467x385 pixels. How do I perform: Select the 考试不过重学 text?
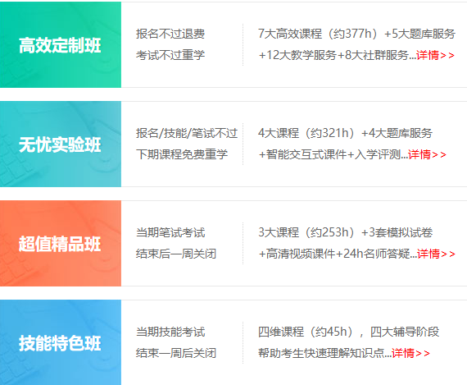point(170,55)
